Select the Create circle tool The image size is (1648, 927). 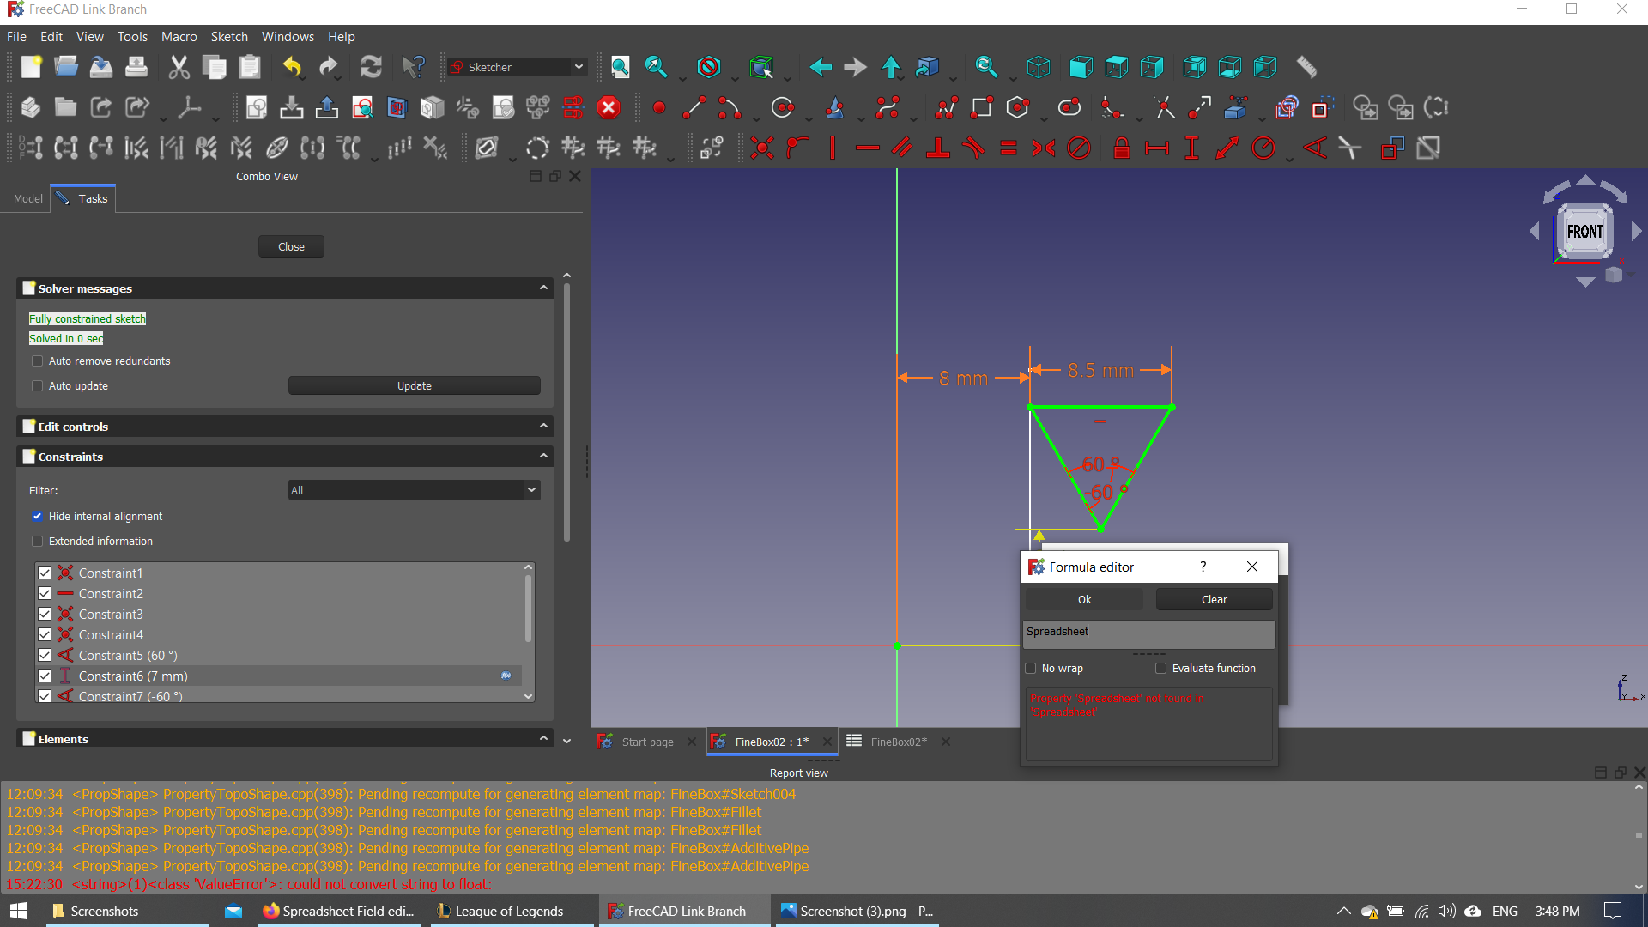pos(782,107)
